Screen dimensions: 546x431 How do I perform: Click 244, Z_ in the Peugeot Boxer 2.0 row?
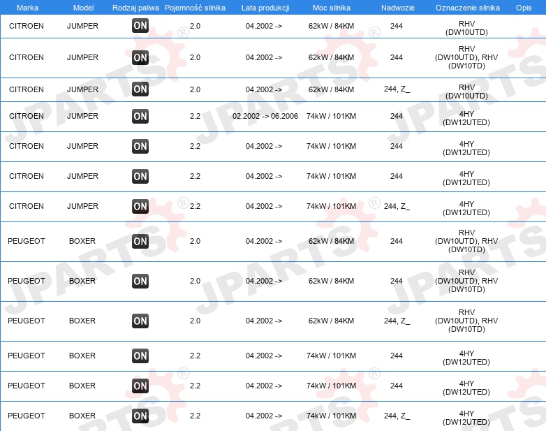[397, 321]
